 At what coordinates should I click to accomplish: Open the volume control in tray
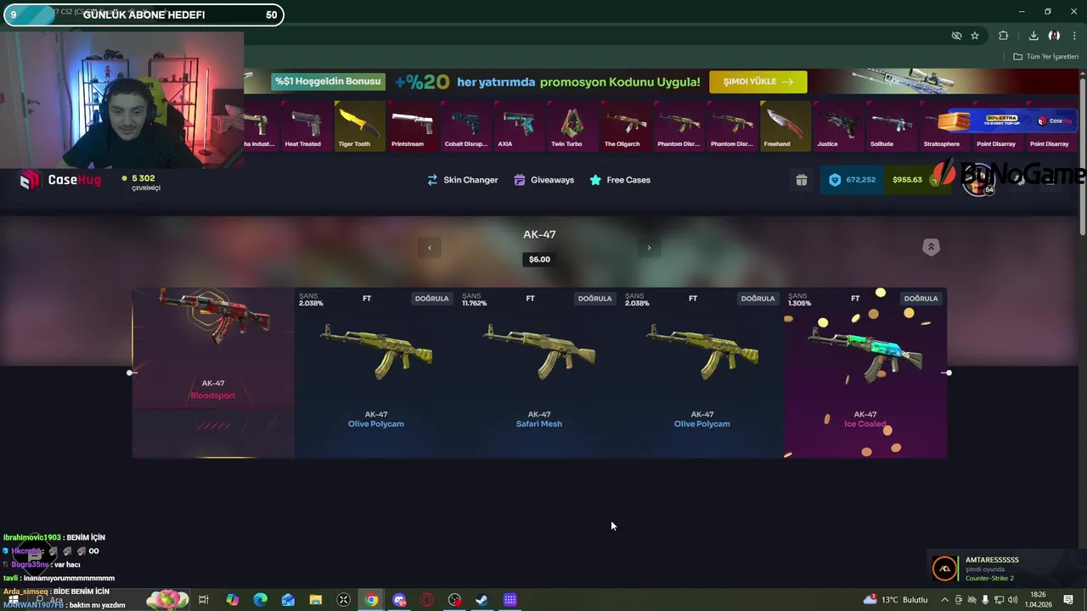click(x=1013, y=600)
